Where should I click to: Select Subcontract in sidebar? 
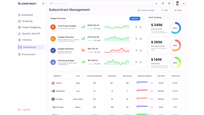click(31, 47)
